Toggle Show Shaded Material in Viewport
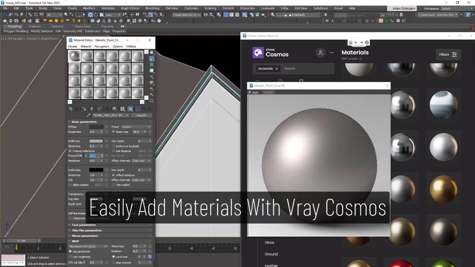 [130, 109]
